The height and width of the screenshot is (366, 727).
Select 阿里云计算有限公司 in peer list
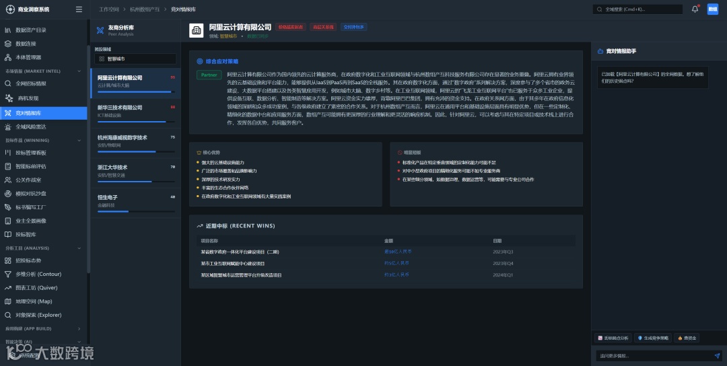[135, 83]
